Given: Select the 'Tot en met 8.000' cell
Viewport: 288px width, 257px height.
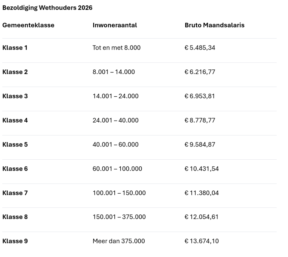Looking at the screenshot, I should coord(116,48).
